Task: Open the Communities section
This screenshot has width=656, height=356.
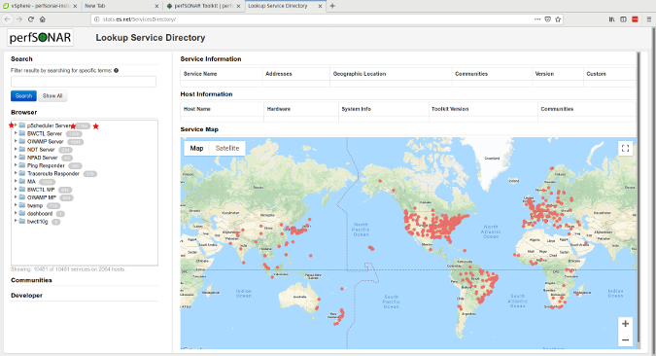Action: [x=31, y=280]
